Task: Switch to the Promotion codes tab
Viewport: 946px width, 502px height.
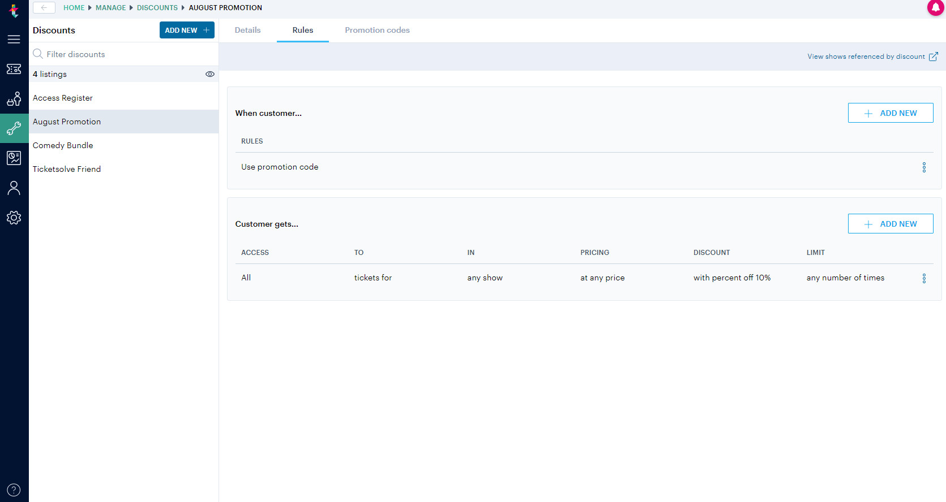Action: click(x=377, y=30)
